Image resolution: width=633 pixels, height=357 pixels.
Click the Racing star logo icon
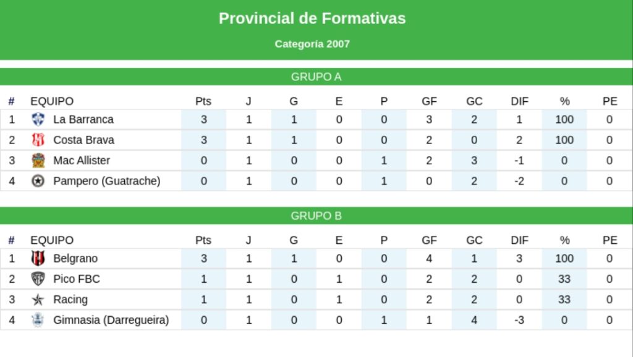(38, 300)
